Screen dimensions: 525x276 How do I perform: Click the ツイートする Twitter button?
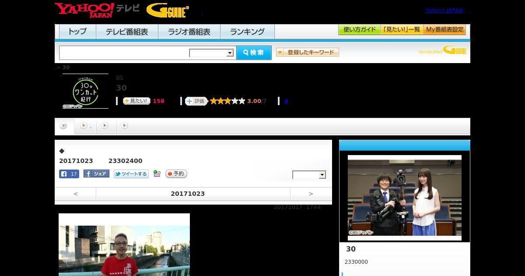tap(131, 174)
